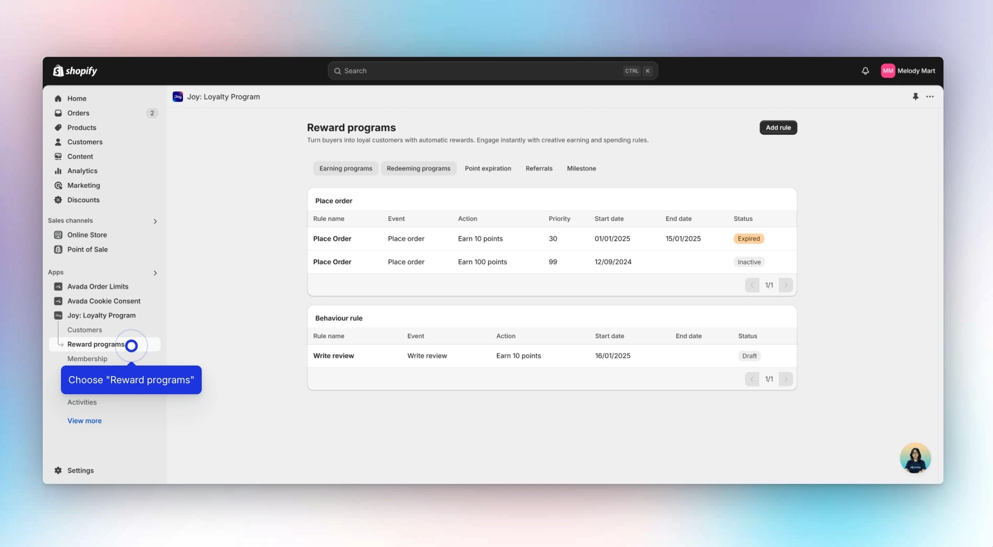Open the Melody Mart account menu
Image resolution: width=993 pixels, height=547 pixels.
coord(908,71)
